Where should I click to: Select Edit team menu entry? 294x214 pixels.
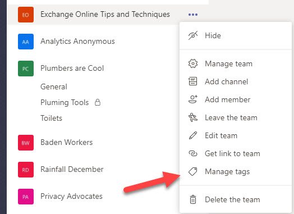[236, 135]
